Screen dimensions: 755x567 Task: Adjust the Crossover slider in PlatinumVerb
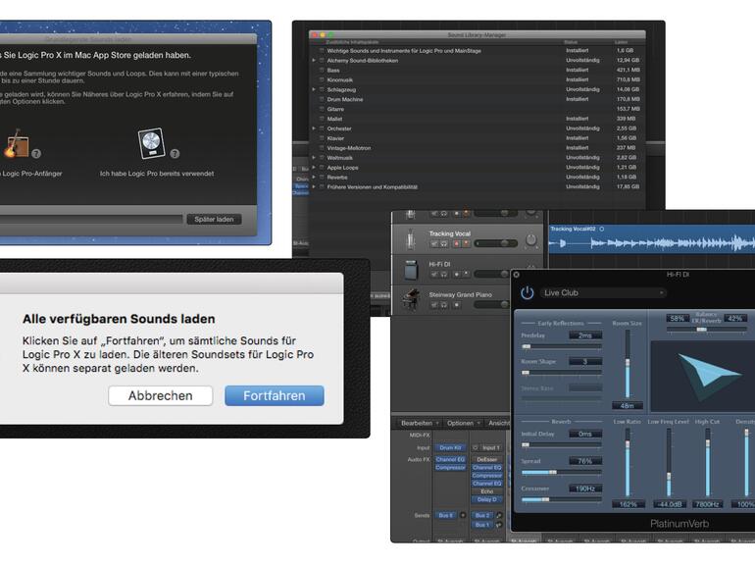pyautogui.click(x=562, y=499)
